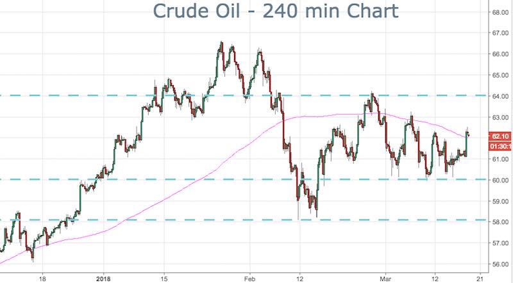This screenshot has width=513, height=283.
Task: Click the 64.00 price axis label
Action: point(498,96)
